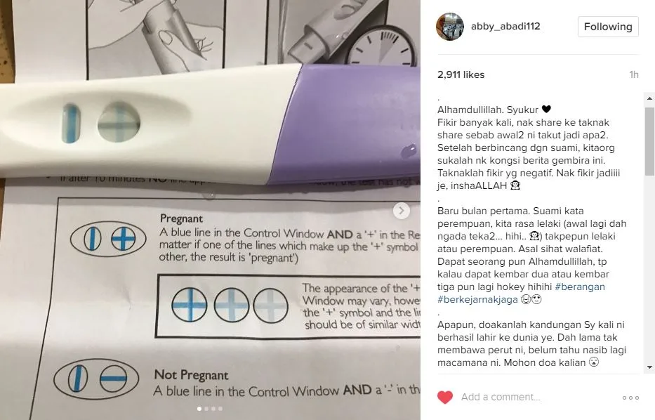Click the 1h post timestamp
This screenshot has height=420, width=655.
coord(634,75)
